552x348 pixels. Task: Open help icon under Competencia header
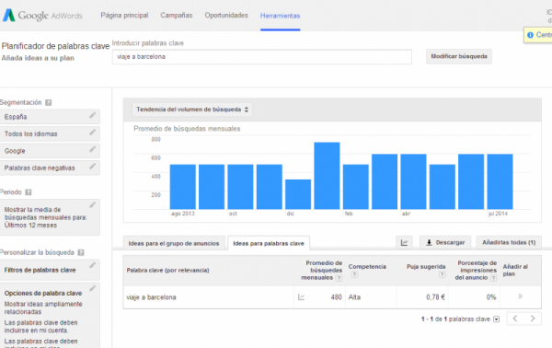click(x=354, y=274)
